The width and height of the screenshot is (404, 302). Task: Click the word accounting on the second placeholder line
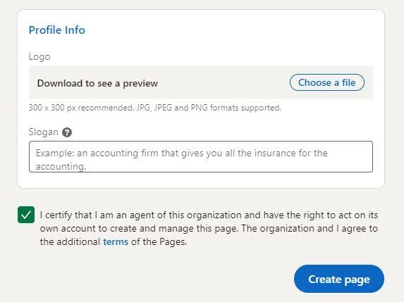point(61,166)
